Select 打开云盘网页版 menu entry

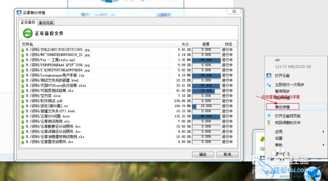pyautogui.click(x=288, y=116)
